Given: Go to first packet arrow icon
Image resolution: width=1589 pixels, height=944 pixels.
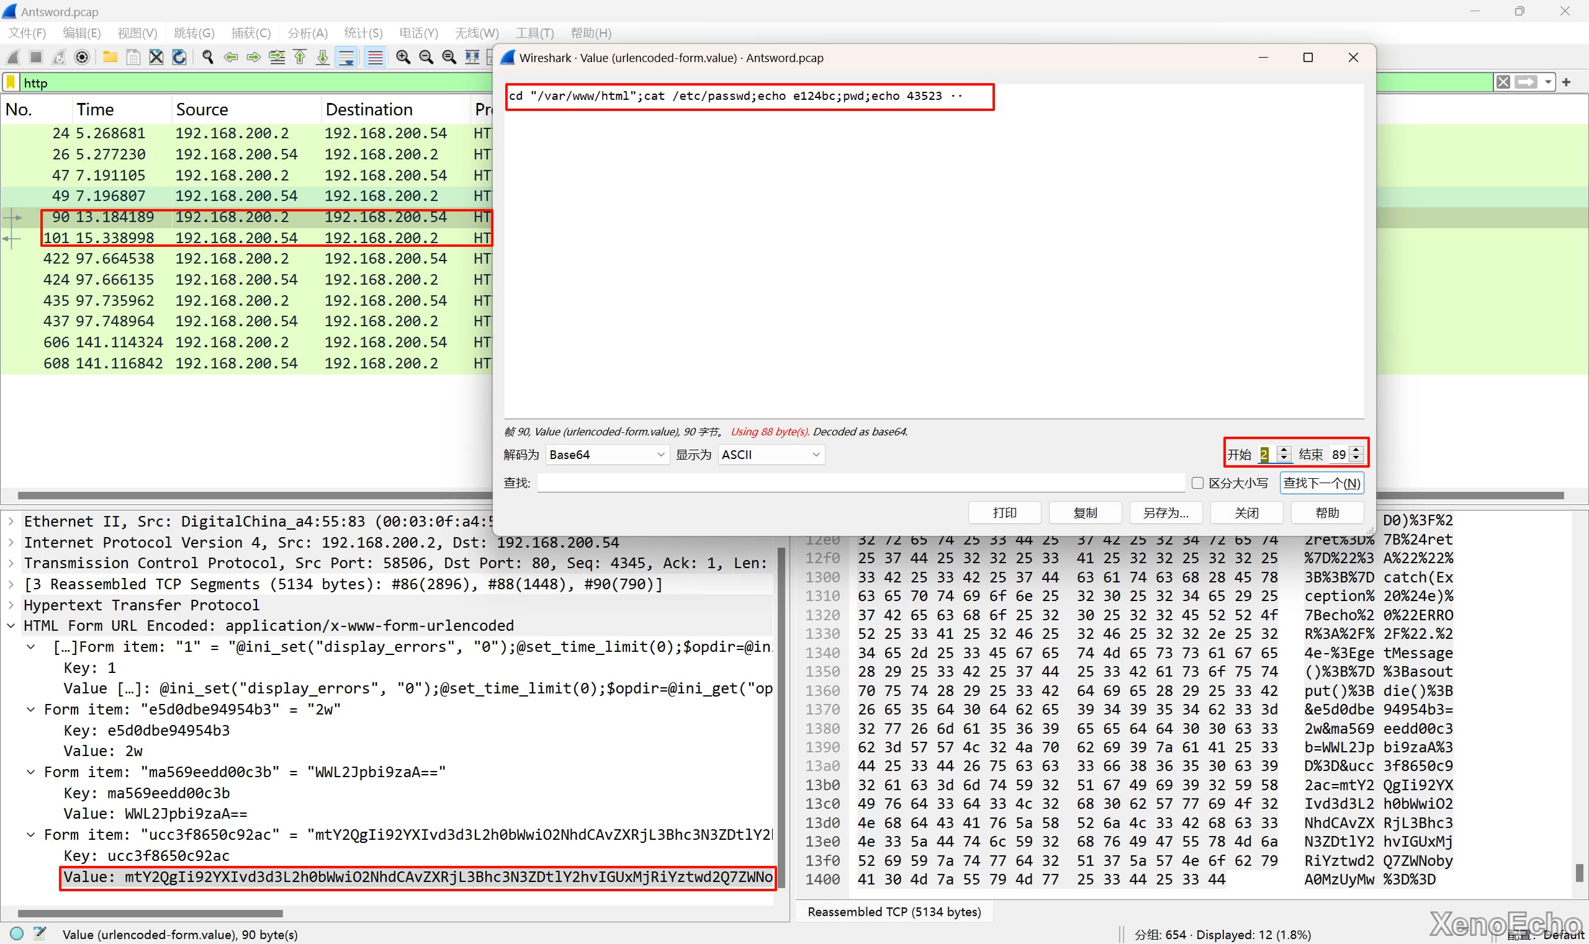Looking at the screenshot, I should [x=300, y=57].
